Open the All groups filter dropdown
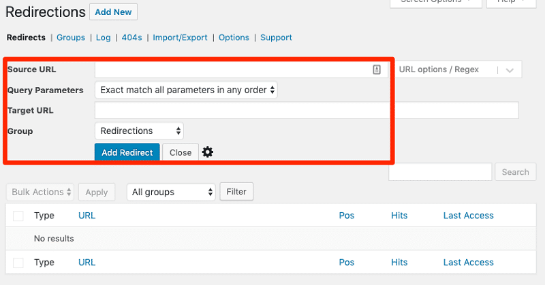Image resolution: width=545 pixels, height=285 pixels. pyautogui.click(x=172, y=192)
